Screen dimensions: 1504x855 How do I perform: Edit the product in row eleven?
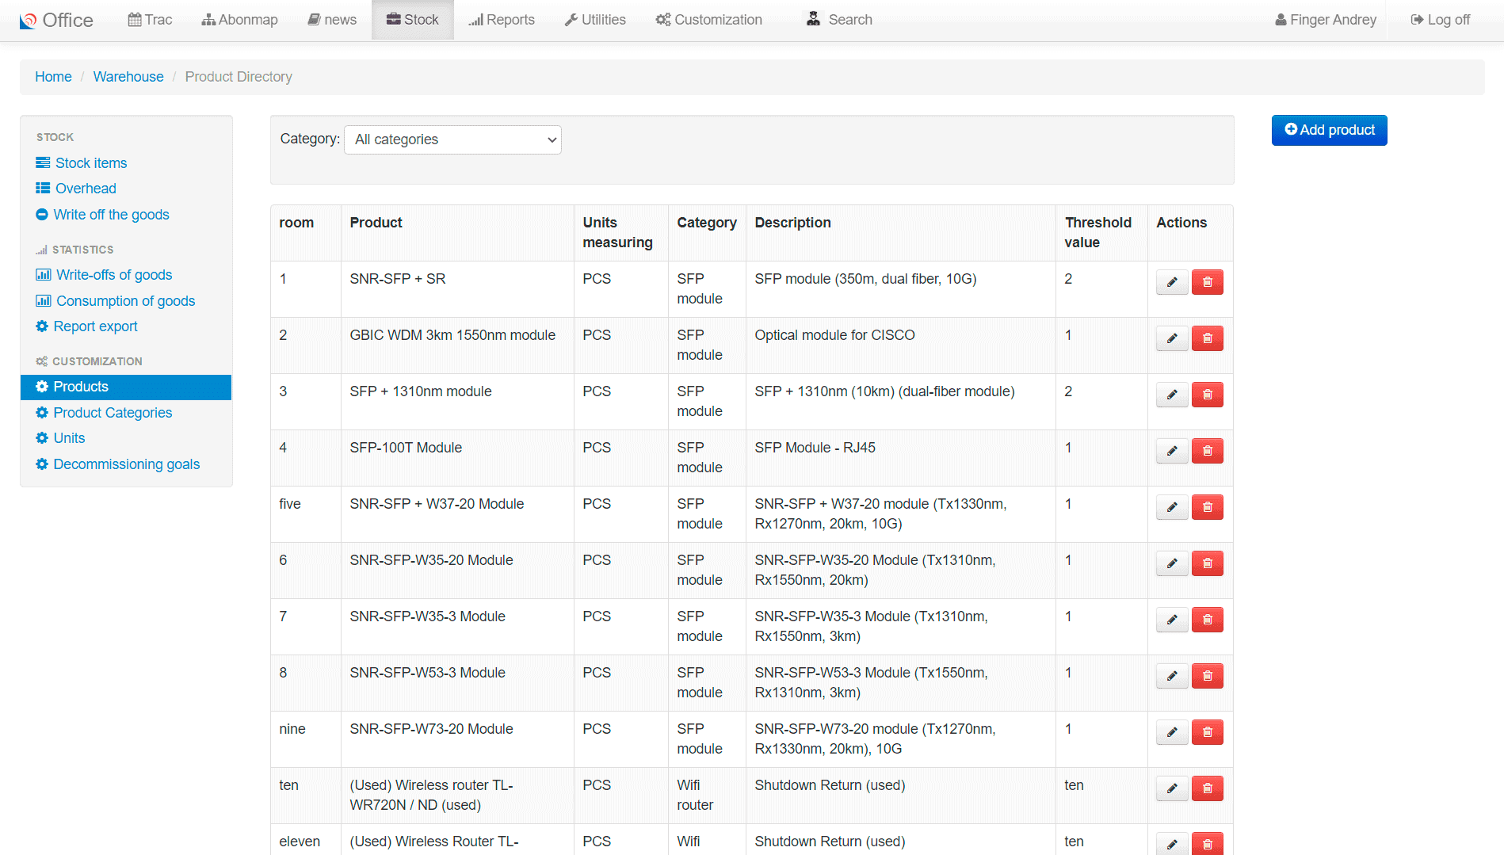1172,844
